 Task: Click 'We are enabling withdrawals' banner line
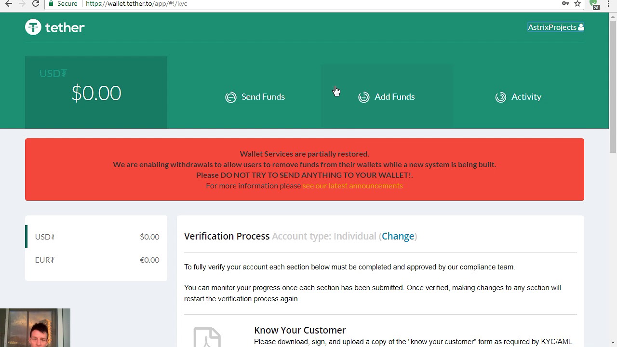tap(305, 164)
